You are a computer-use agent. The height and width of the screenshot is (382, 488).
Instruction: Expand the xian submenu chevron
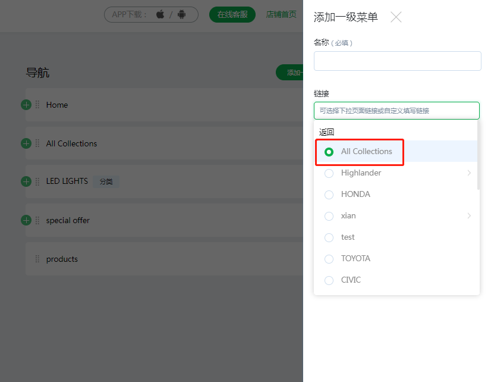[x=469, y=215]
